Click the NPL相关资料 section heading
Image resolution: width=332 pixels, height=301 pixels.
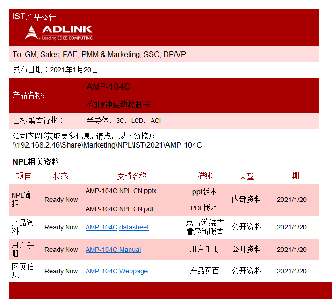pyautogui.click(x=36, y=162)
